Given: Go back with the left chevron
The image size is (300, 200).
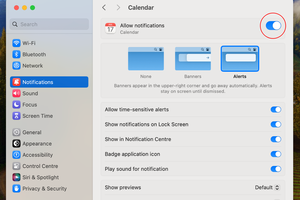Looking at the screenshot, I should point(104,7).
